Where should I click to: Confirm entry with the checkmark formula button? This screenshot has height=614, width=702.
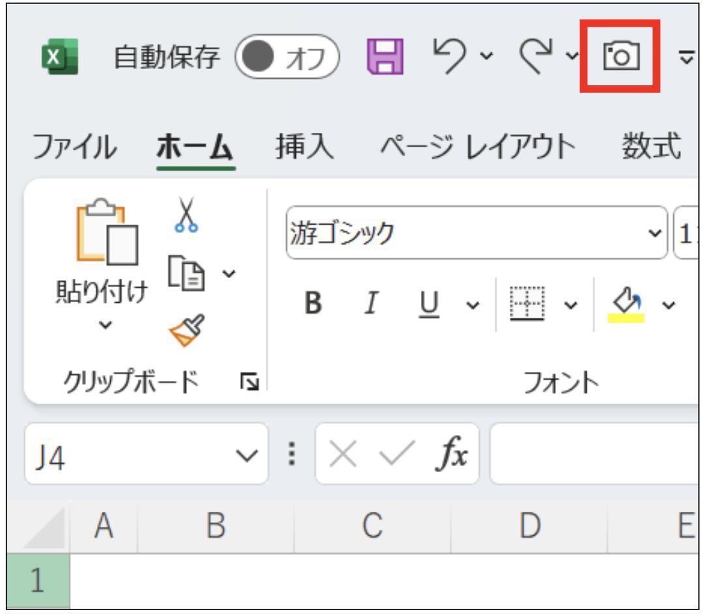pos(397,454)
